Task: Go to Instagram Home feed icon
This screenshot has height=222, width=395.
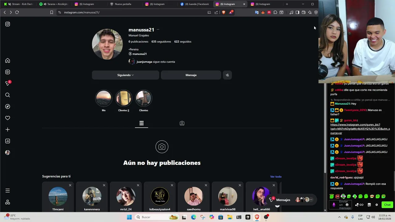Action: pyautogui.click(x=8, y=60)
